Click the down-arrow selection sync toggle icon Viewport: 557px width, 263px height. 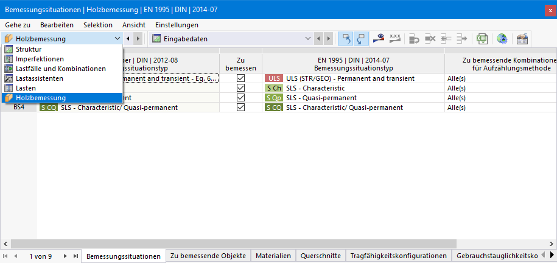click(x=361, y=39)
